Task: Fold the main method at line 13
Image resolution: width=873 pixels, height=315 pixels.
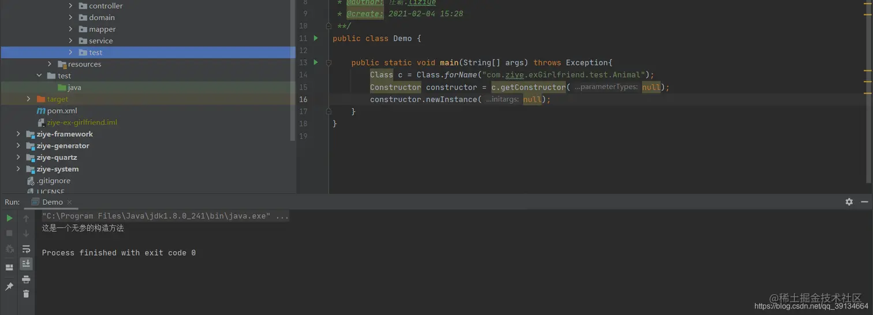Action: (329, 62)
